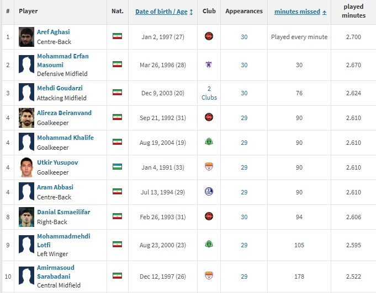Viewport: 376px width, 293px height.
Task: Click Aref Aghasi's player photo thumbnail
Action: coord(26,36)
